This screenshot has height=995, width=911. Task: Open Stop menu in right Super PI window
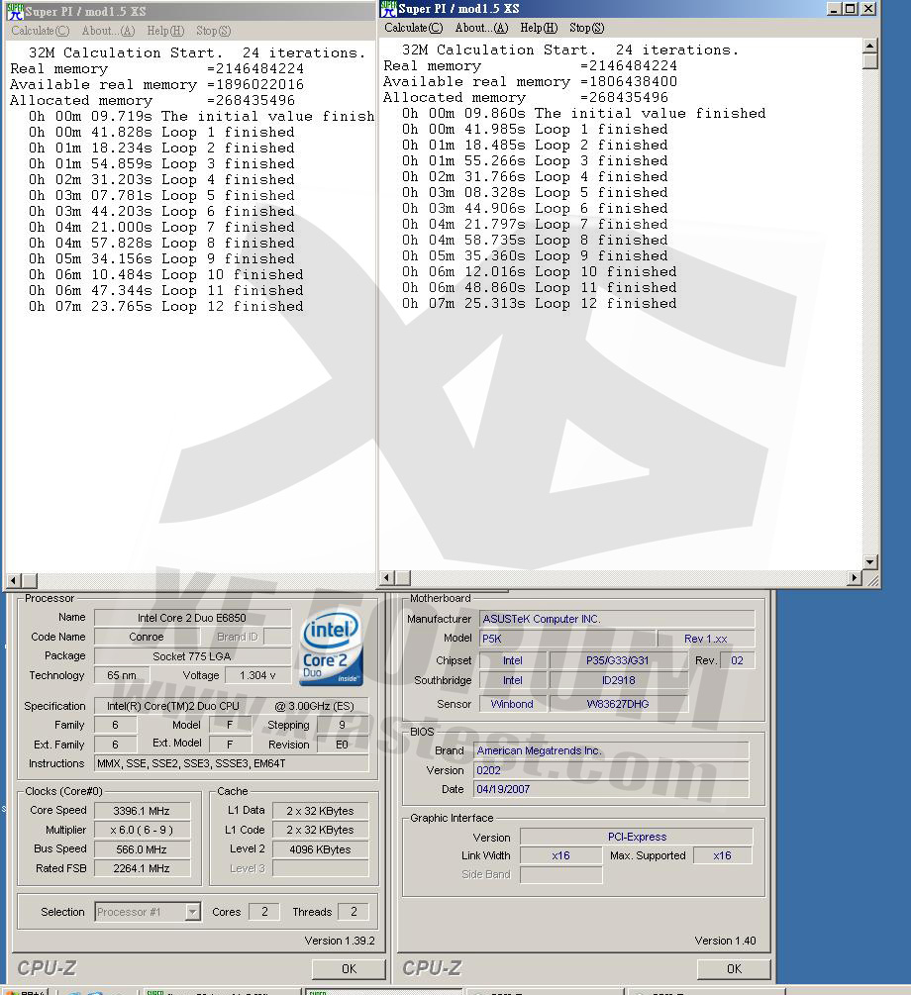(x=586, y=28)
